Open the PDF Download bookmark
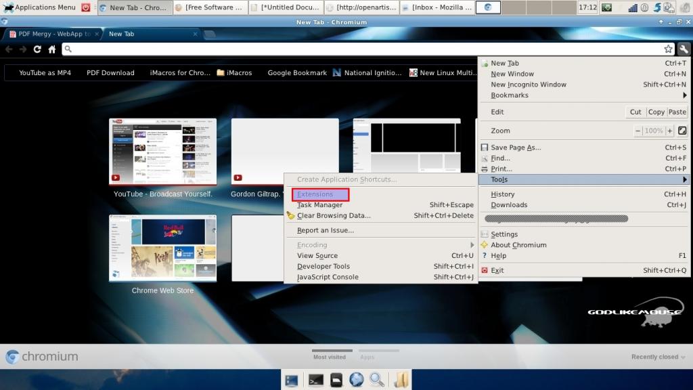Viewport: 693px width, 390px height. 110,73
